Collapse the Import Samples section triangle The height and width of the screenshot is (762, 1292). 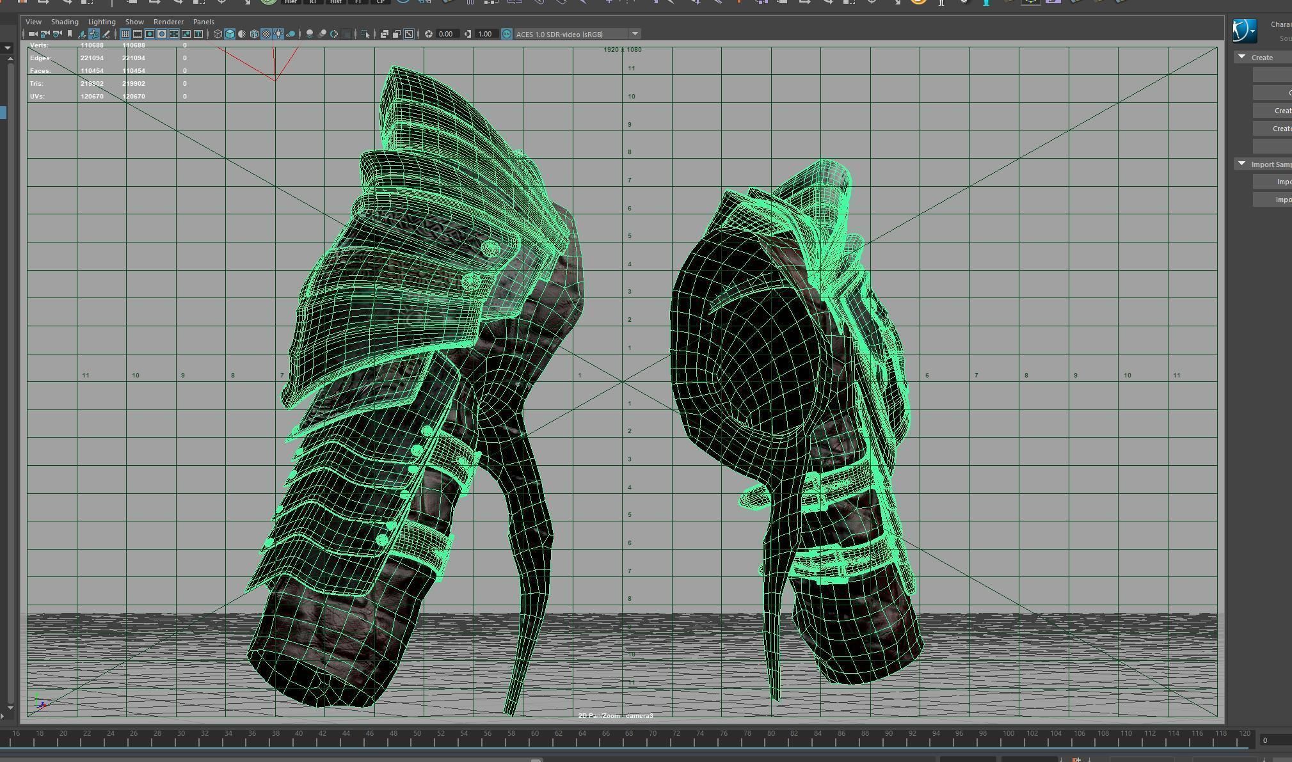[x=1242, y=164]
